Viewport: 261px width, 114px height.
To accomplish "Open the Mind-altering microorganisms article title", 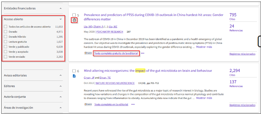I will pos(148,71).
